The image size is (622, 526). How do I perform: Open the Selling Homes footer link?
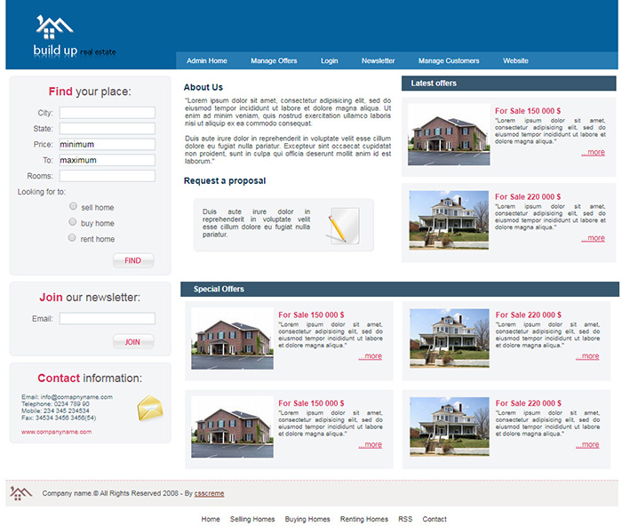252,519
